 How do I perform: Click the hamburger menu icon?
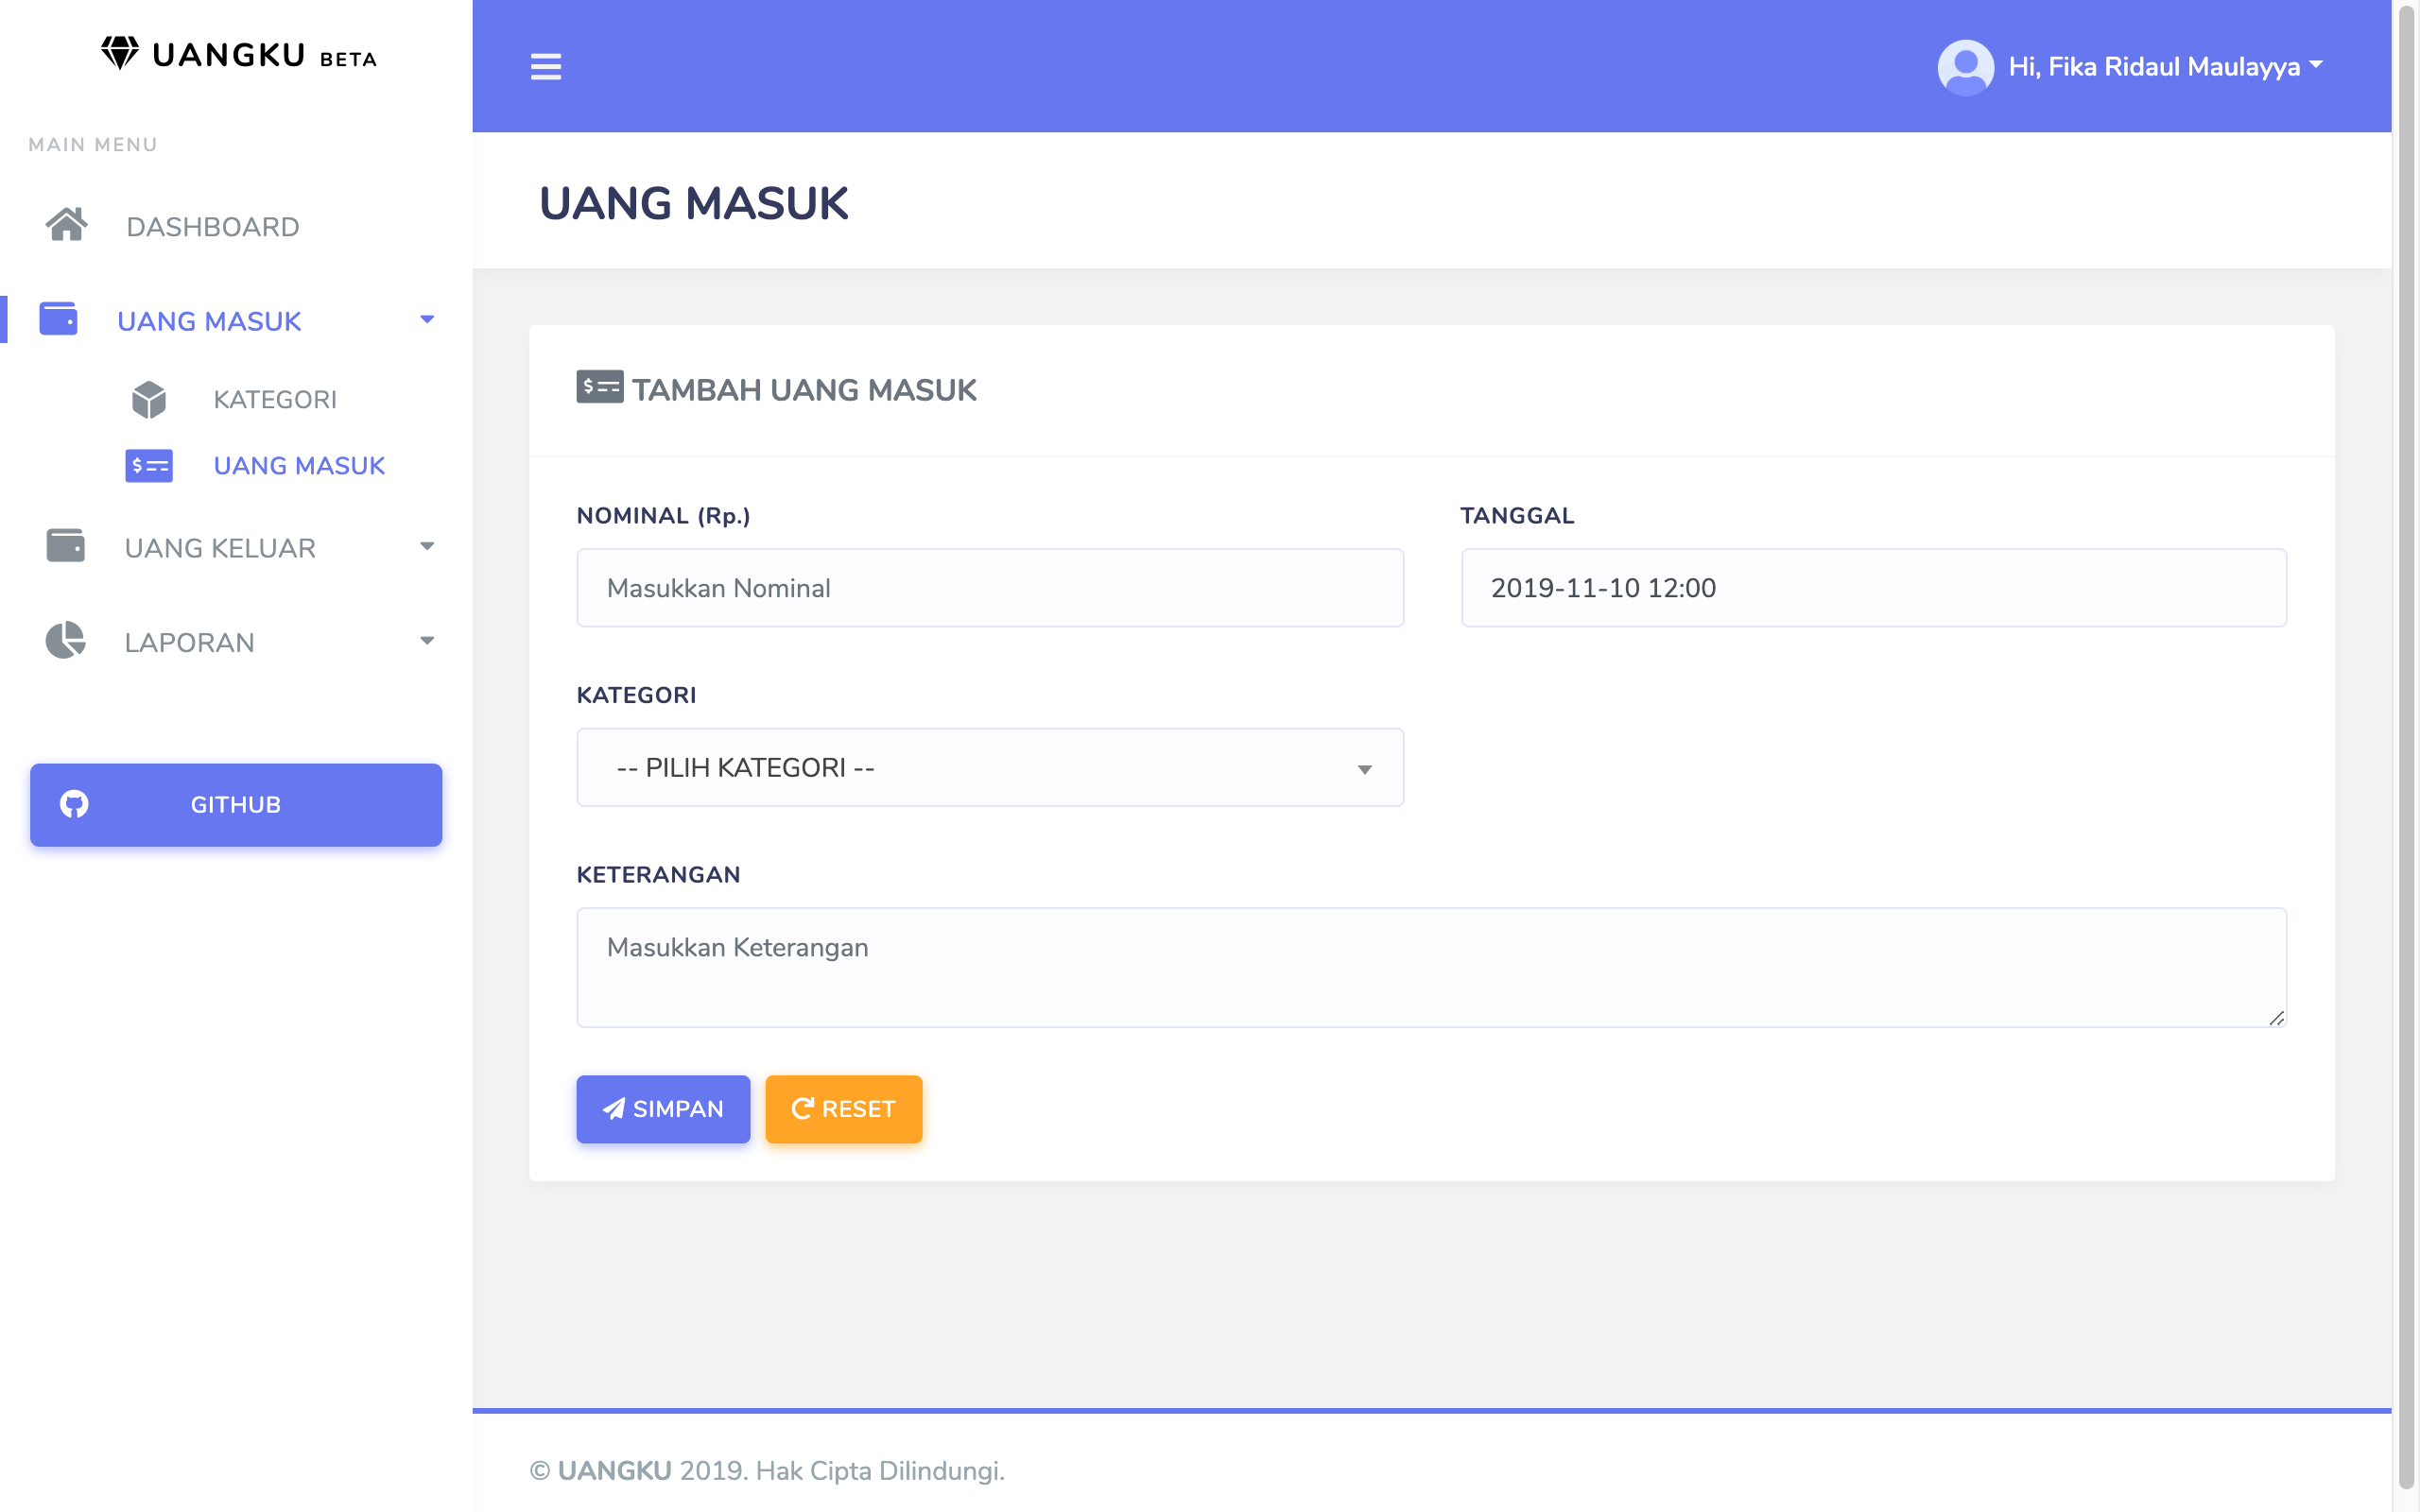tap(545, 66)
